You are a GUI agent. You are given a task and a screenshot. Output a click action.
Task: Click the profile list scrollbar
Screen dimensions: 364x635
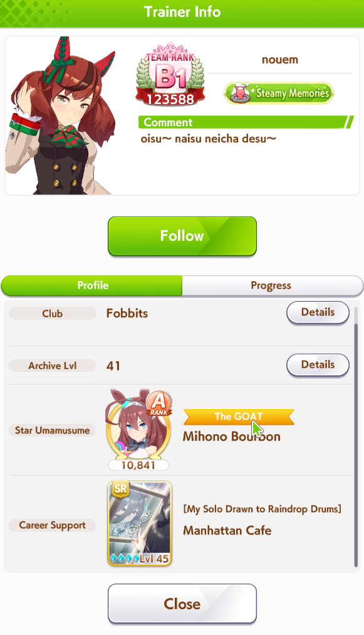pos(356,437)
